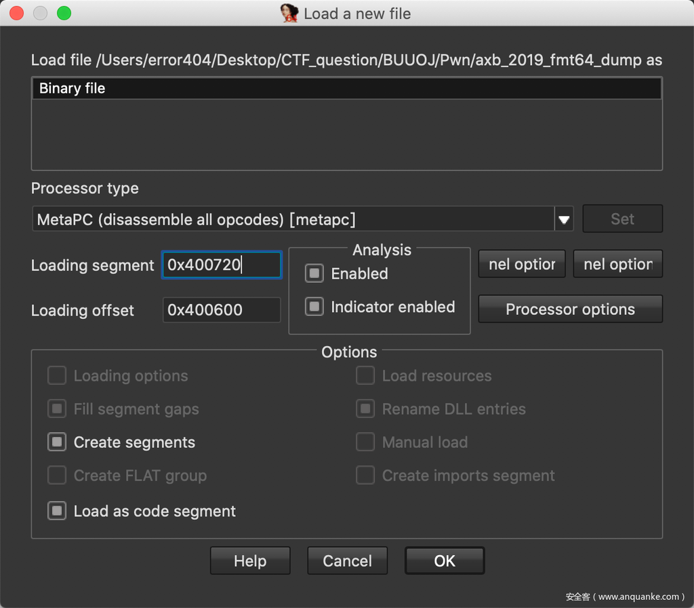The image size is (694, 608).
Task: Disable Load as code segment
Action: [57, 511]
